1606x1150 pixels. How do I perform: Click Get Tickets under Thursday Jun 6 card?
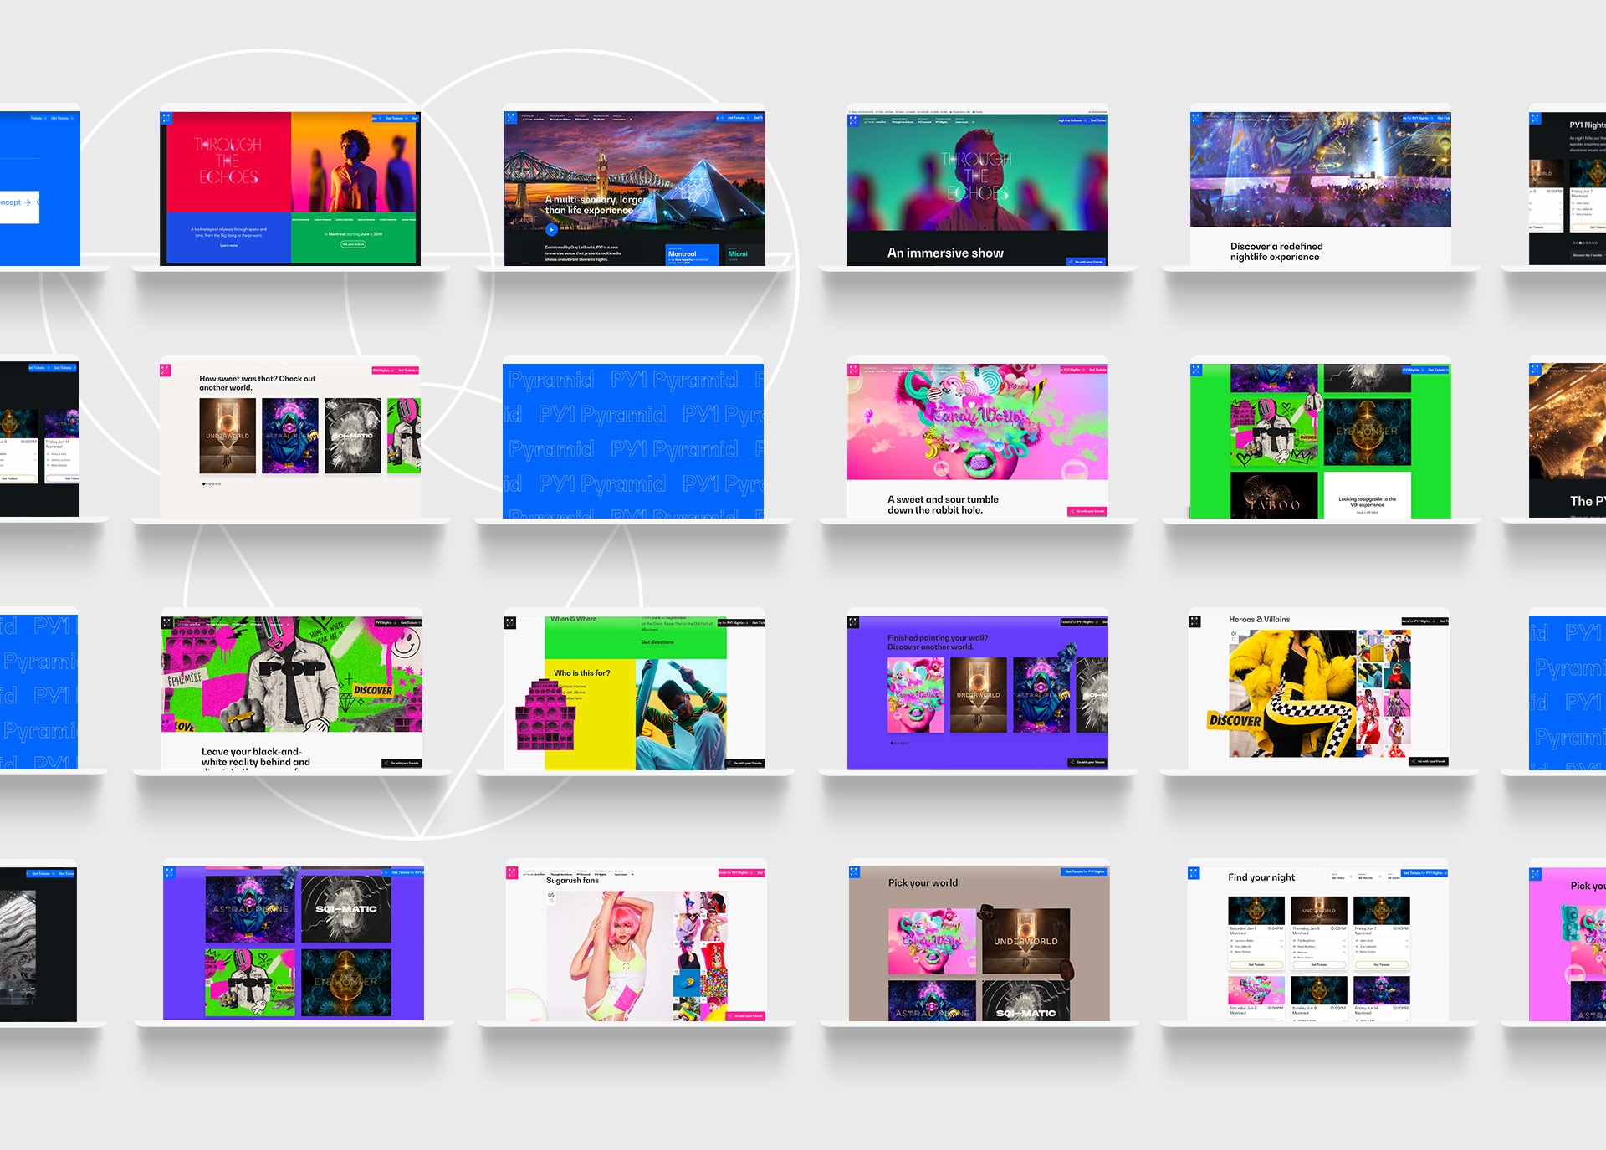click(1319, 964)
